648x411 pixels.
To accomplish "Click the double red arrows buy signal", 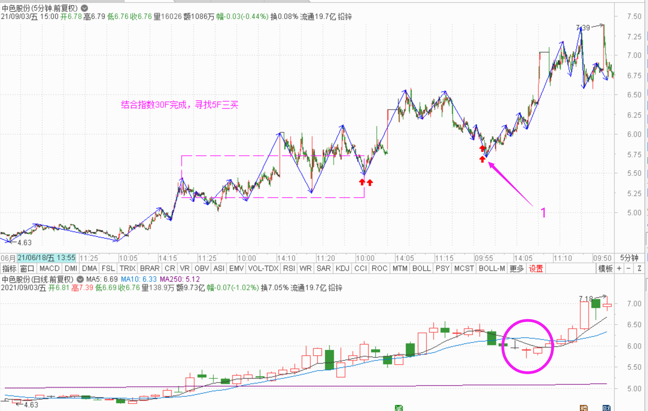I will [x=365, y=182].
